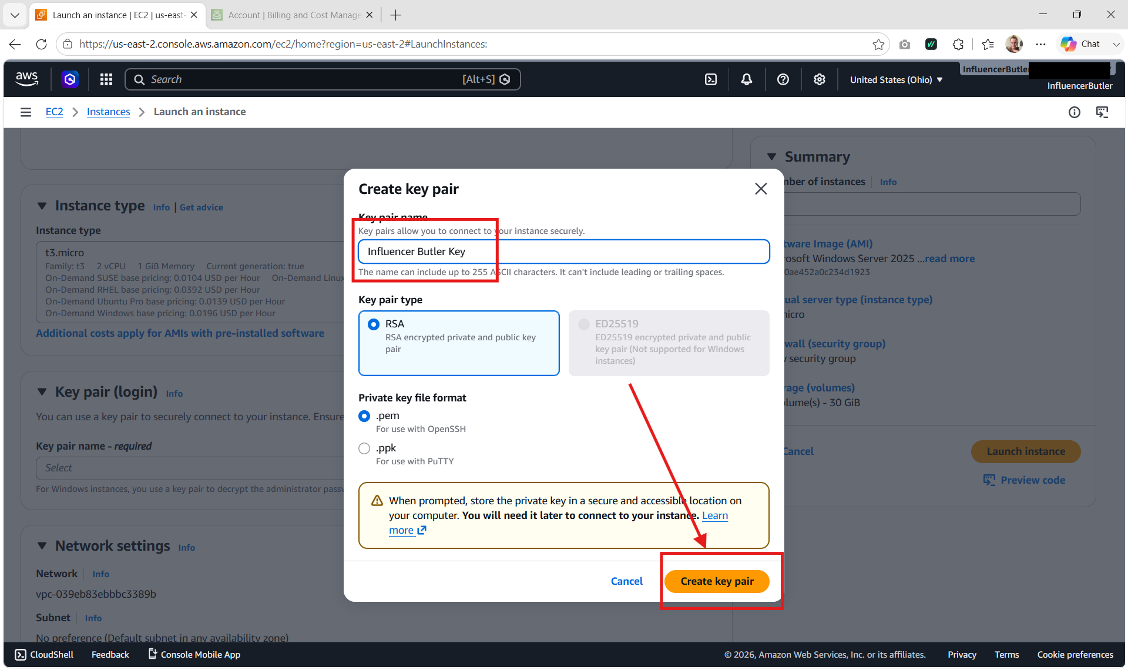The height and width of the screenshot is (670, 1128).
Task: Click the Create key pair button
Action: [717, 581]
